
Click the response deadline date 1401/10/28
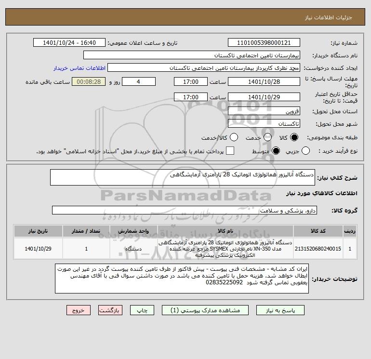pyautogui.click(x=264, y=81)
